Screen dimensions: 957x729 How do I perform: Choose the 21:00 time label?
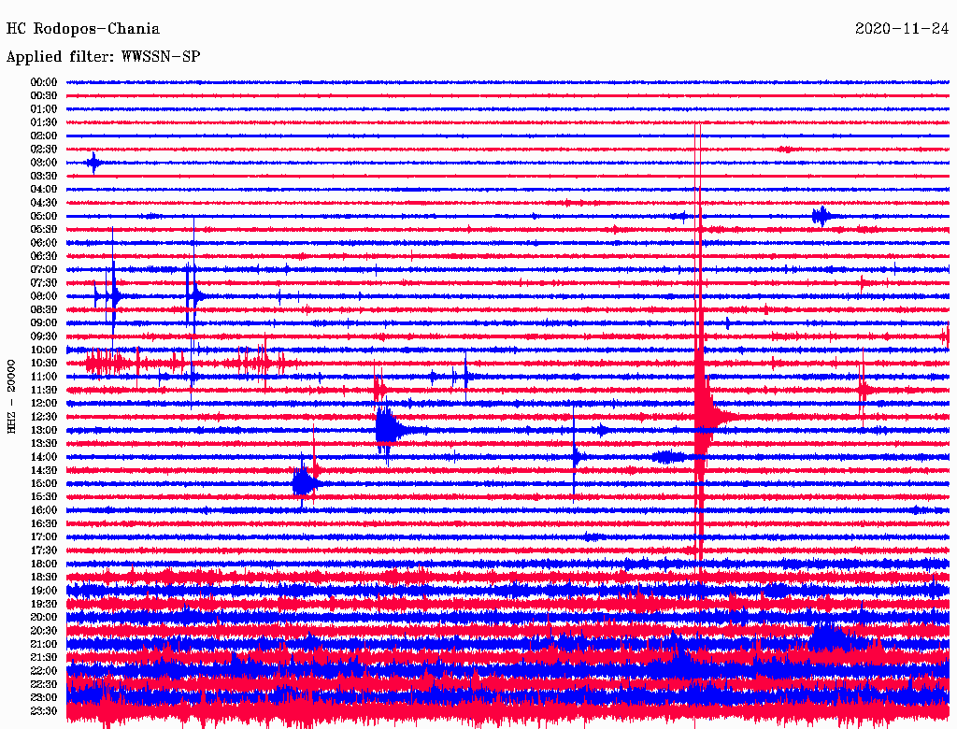click(x=44, y=644)
